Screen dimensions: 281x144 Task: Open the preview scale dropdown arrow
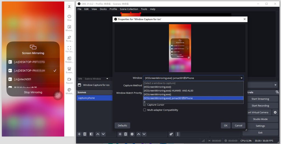107,79
